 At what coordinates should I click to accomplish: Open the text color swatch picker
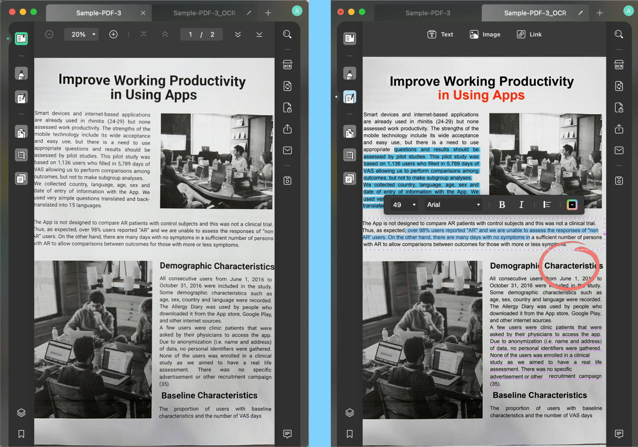(572, 204)
